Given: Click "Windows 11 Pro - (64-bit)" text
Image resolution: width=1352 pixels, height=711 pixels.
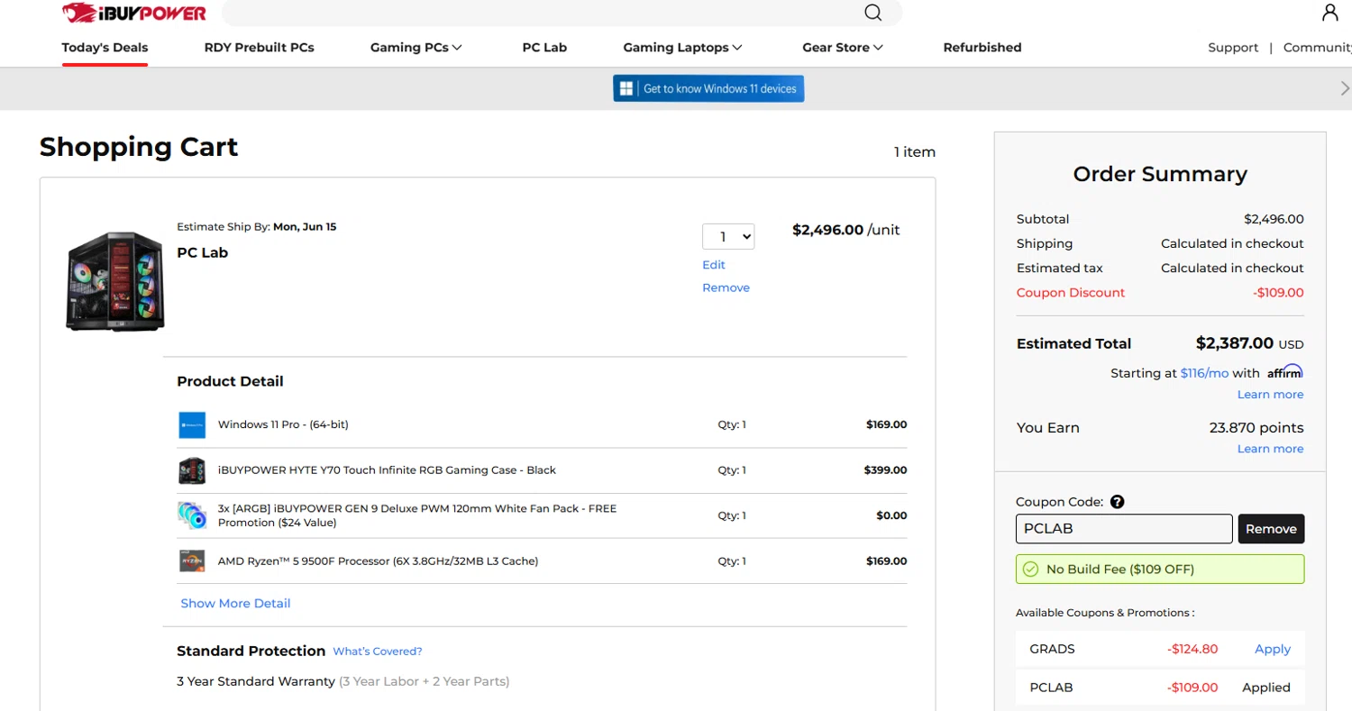Looking at the screenshot, I should (283, 425).
